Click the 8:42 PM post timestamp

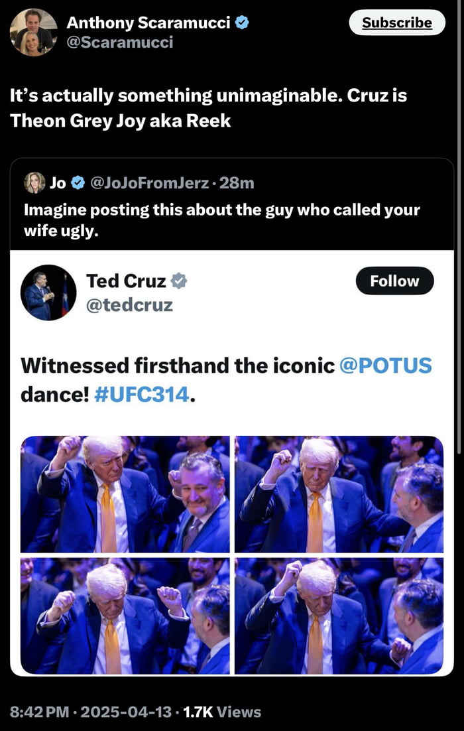40,712
